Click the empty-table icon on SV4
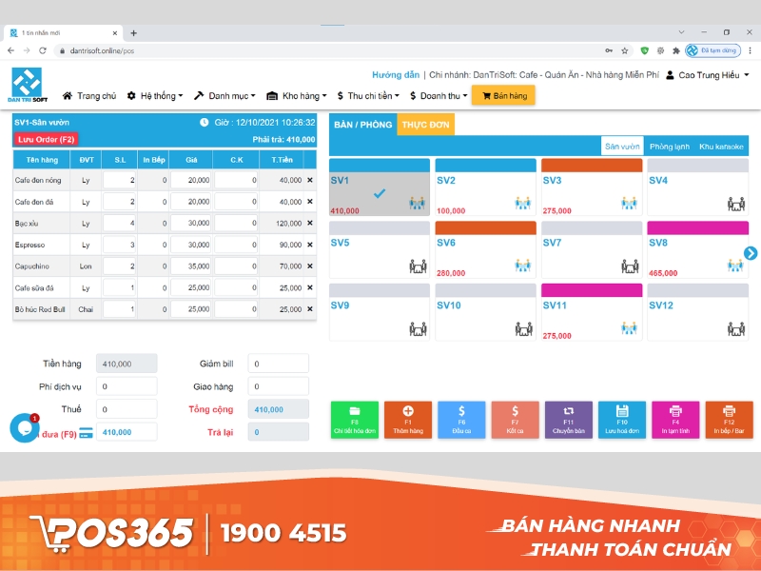This screenshot has width=761, height=571. tap(735, 204)
